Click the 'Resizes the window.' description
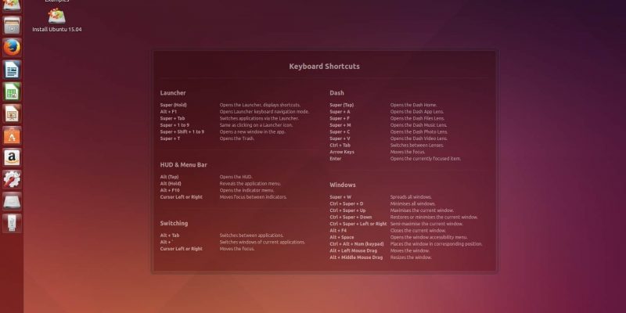 (x=411, y=257)
